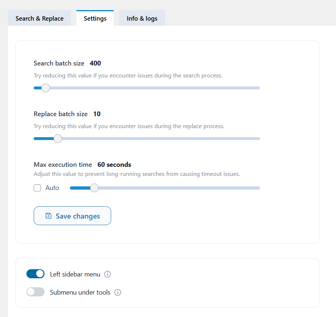Image resolution: width=336 pixels, height=317 pixels.
Task: Click the Submenu under tools label
Action: (80, 292)
